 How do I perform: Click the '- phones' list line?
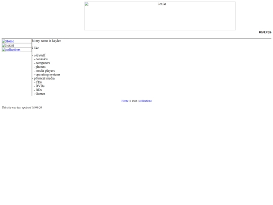[39, 67]
